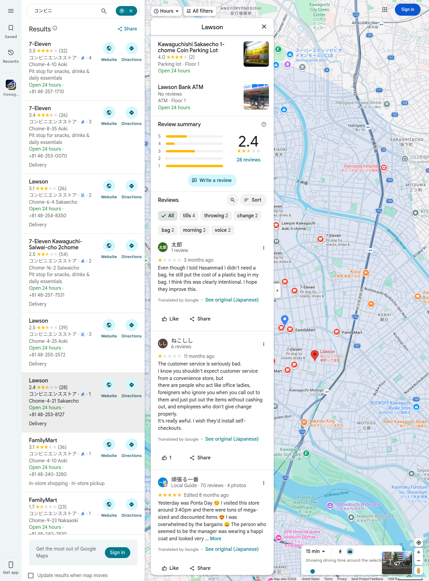
Task: Open Street View pegman
Action: [x=418, y=570]
